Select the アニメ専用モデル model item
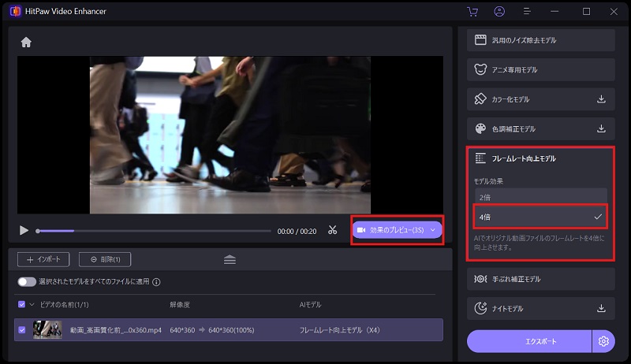The height and width of the screenshot is (364, 631). pos(540,69)
